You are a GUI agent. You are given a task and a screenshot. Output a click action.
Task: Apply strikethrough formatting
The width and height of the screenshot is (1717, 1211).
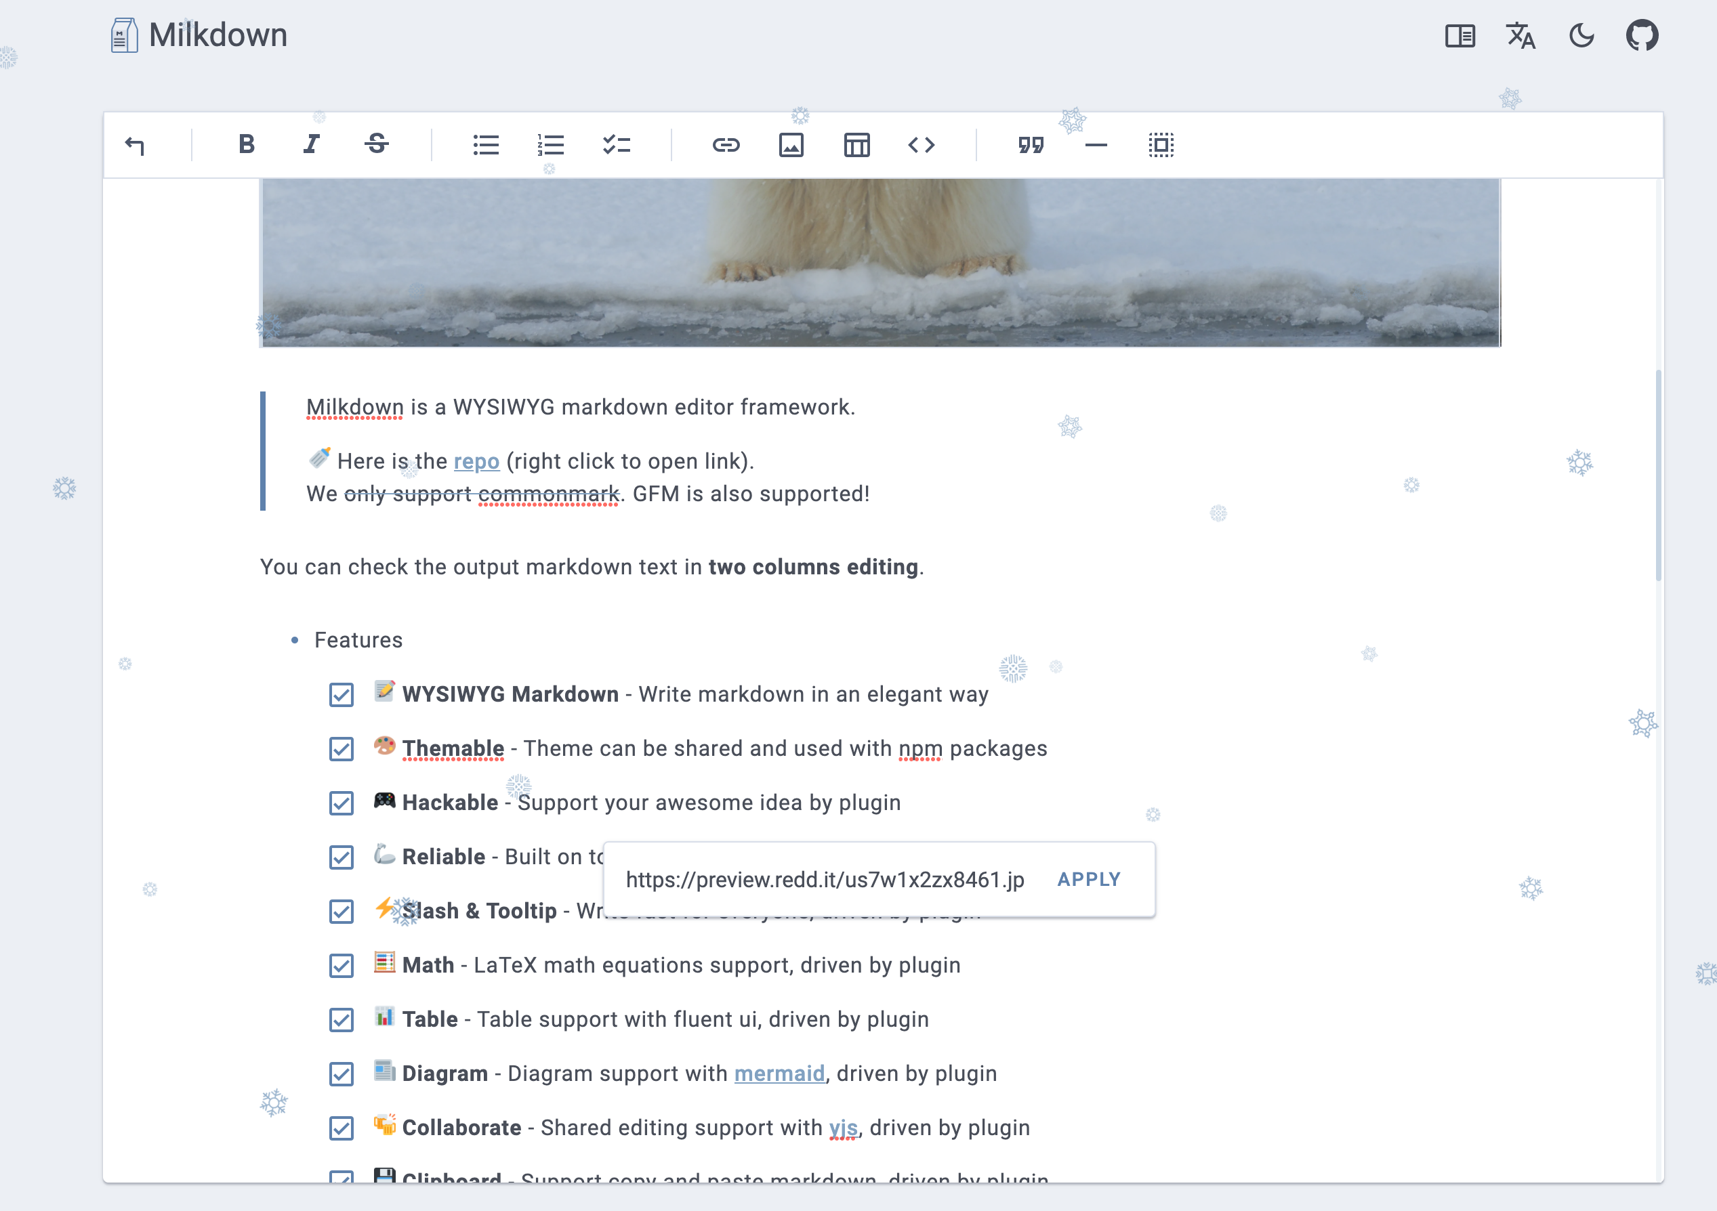tap(376, 144)
